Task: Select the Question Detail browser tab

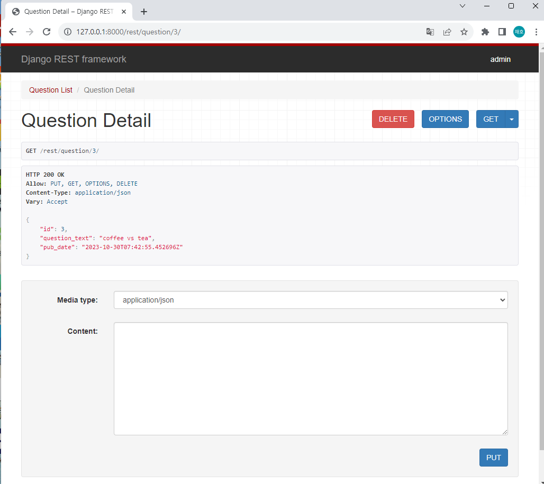Action: pyautogui.click(x=69, y=12)
